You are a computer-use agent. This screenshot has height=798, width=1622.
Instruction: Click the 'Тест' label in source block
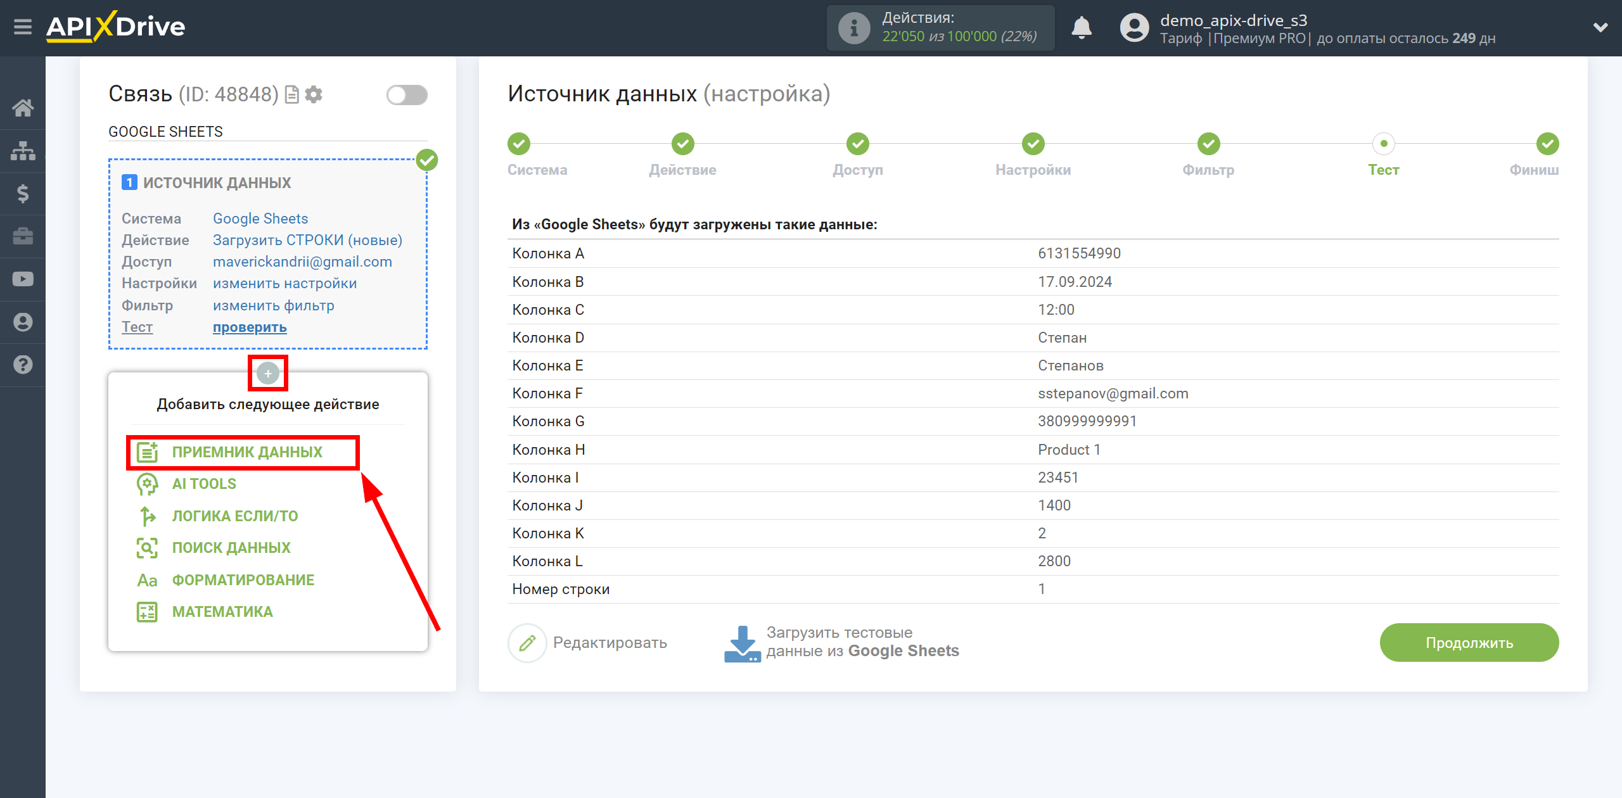tap(137, 327)
